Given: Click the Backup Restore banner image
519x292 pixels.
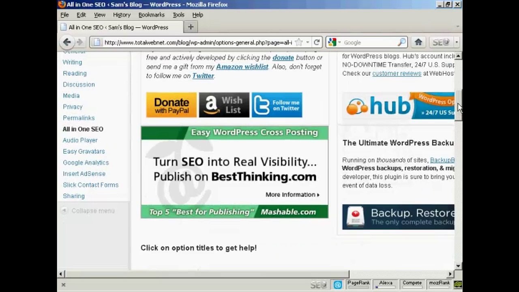Looking at the screenshot, I should coord(398,217).
